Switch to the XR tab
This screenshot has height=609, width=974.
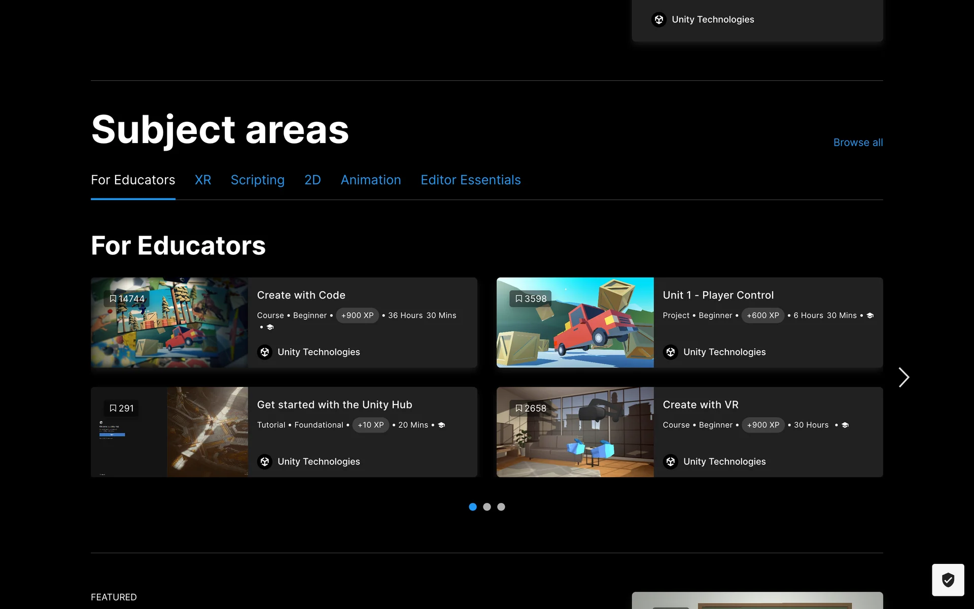click(203, 180)
